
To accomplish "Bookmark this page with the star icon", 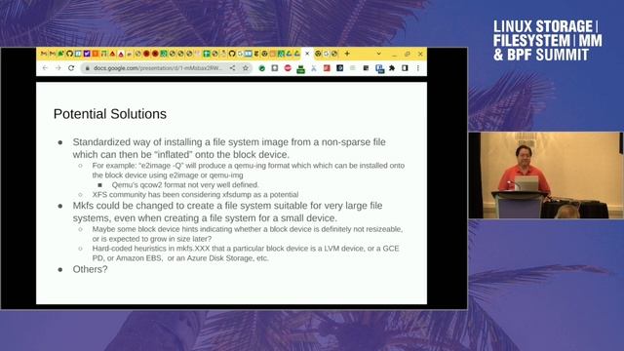I will (x=245, y=68).
